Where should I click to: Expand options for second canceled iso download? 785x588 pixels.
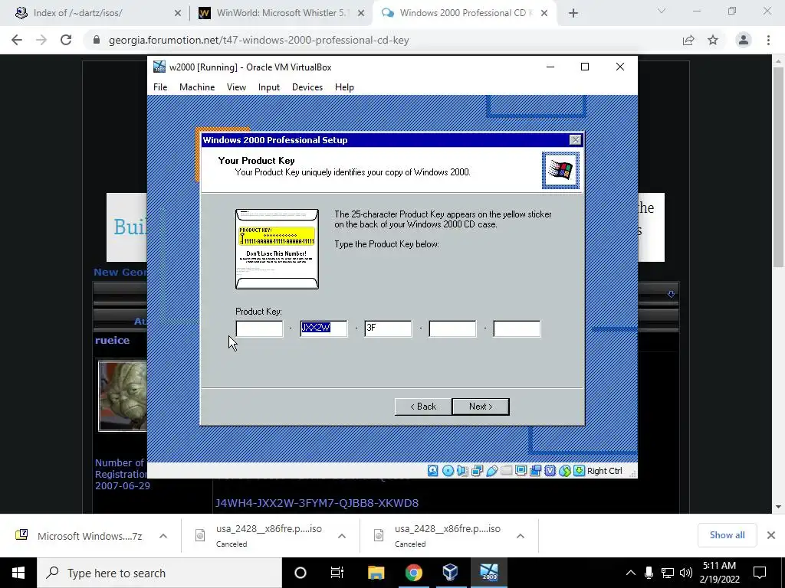(x=521, y=536)
